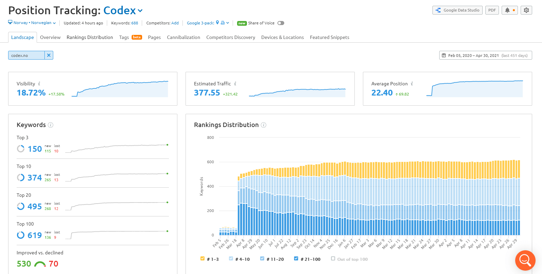Uncheck the # 1–3 legend checkbox

click(202, 258)
